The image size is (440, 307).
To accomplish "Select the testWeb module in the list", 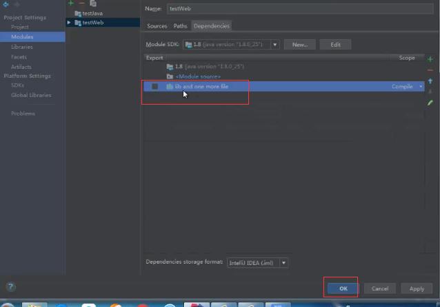I will pos(103,23).
